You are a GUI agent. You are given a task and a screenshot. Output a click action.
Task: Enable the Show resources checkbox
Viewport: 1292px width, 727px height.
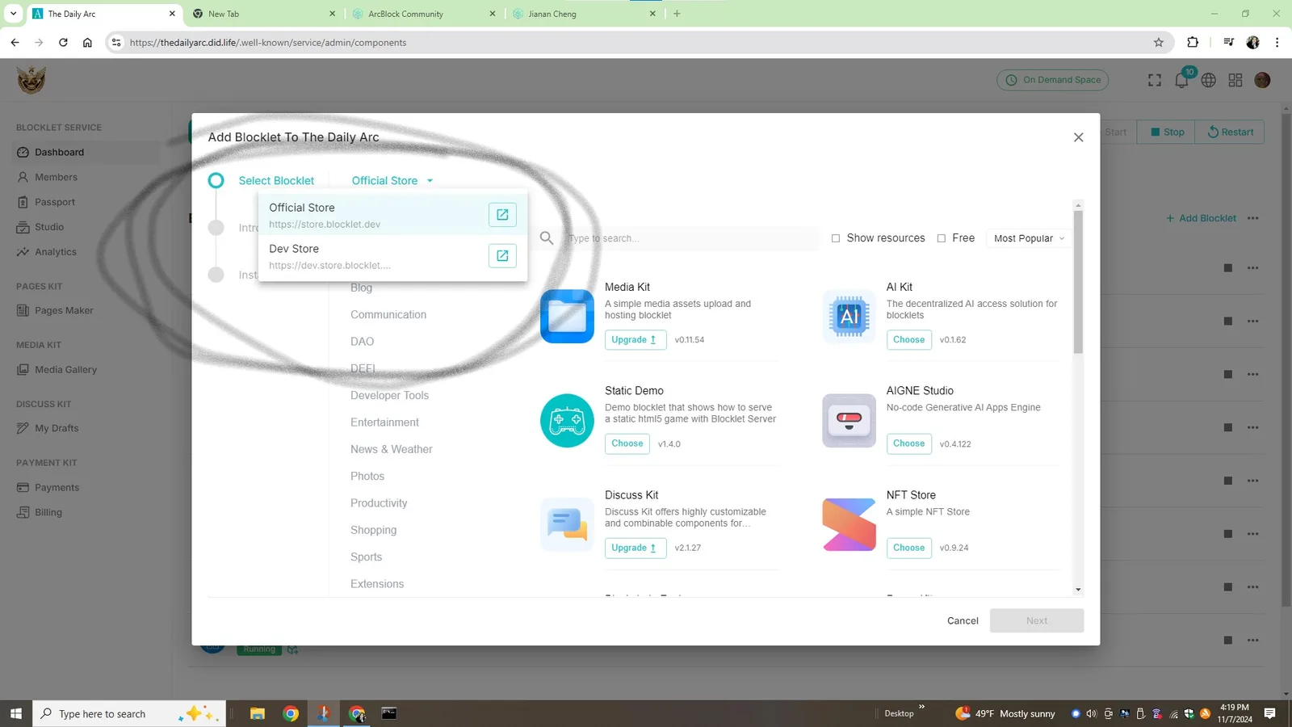tap(836, 238)
